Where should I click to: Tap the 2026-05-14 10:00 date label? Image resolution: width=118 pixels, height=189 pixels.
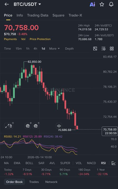pyautogui.click(x=40, y=157)
